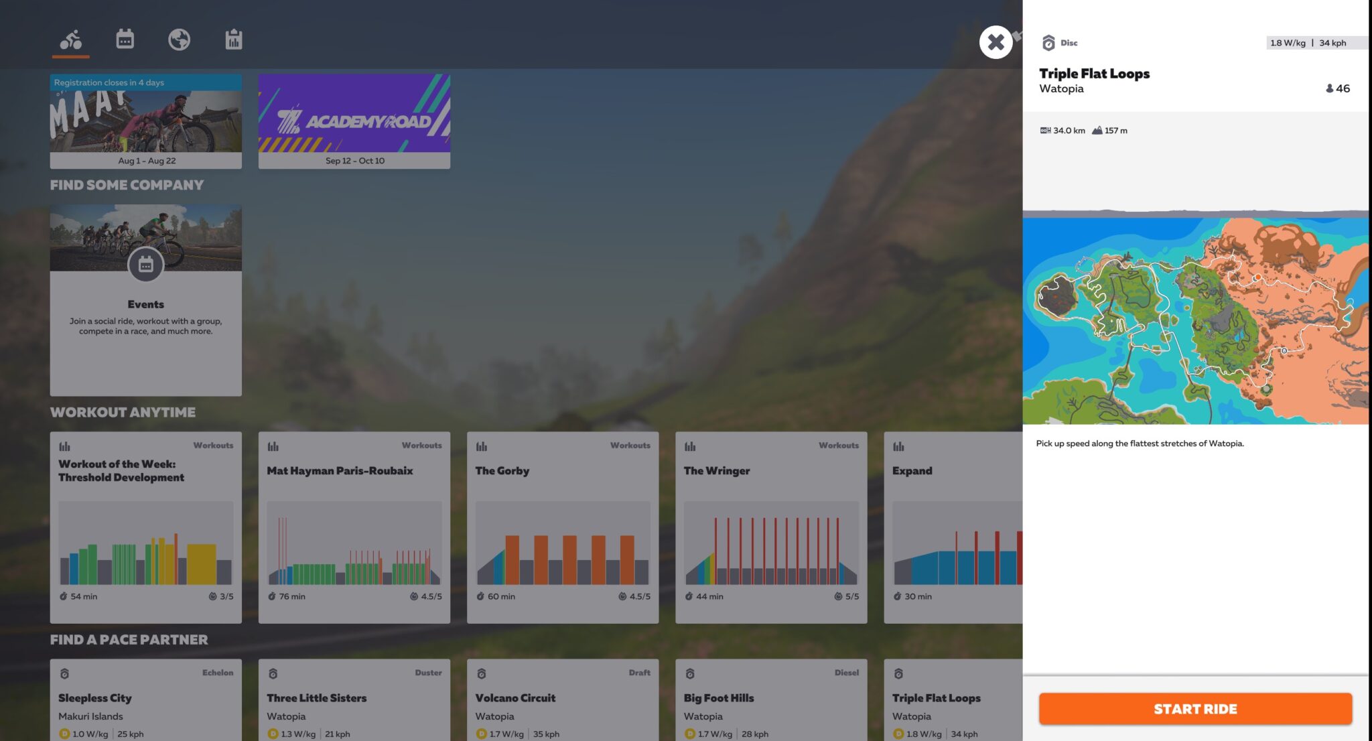This screenshot has width=1372, height=741.
Task: Click the robot icon on Sleepless City card
Action: [x=64, y=673]
